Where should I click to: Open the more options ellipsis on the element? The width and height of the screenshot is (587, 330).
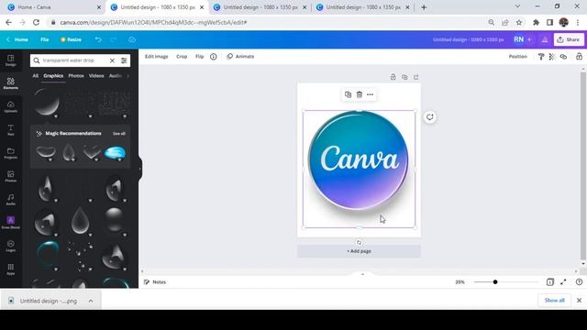370,94
